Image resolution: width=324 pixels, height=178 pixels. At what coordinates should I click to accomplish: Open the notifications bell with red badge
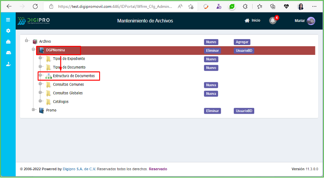coord(273,21)
